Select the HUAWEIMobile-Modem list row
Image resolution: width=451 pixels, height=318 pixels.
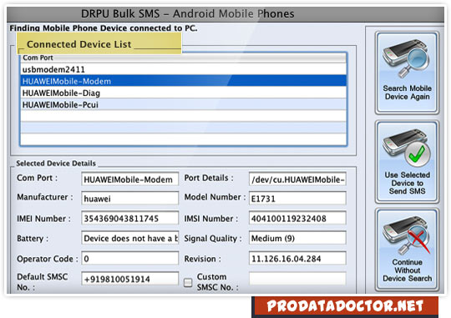184,81
